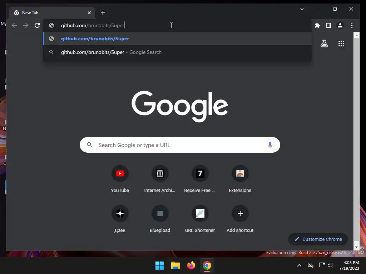This screenshot has width=366, height=274.
Task: Open File Explorer from taskbar
Action: coord(175,265)
